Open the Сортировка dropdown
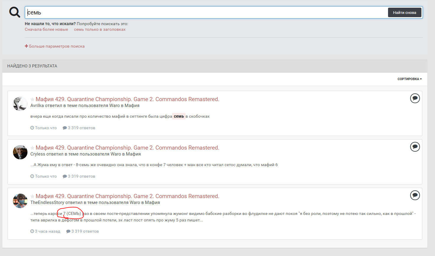Viewport: 435px width, 256px height. [x=409, y=79]
